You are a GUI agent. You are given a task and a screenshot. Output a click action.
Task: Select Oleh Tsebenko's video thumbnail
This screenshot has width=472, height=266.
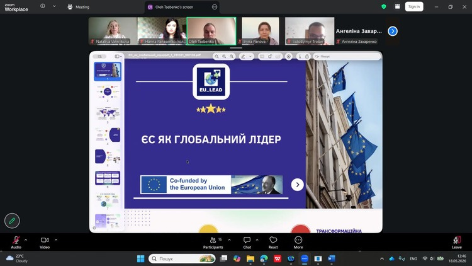pyautogui.click(x=211, y=31)
